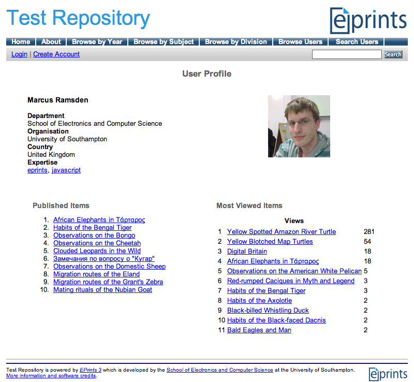Open the Create Account page

point(56,54)
